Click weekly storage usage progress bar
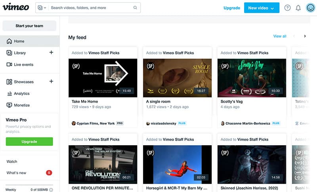This screenshot has height=192, width=317. coord(29,185)
